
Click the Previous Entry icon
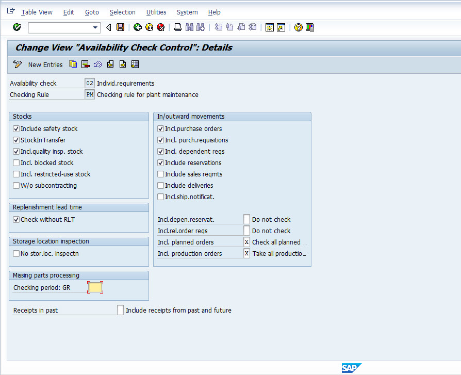pos(109,64)
